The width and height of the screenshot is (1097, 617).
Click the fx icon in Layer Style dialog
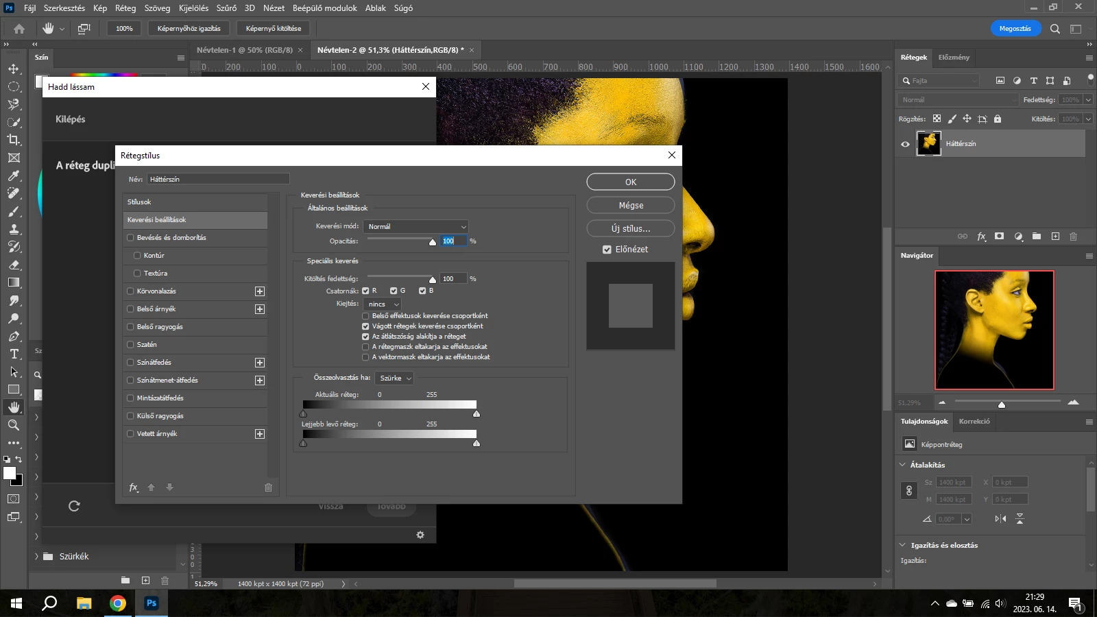[x=134, y=487]
